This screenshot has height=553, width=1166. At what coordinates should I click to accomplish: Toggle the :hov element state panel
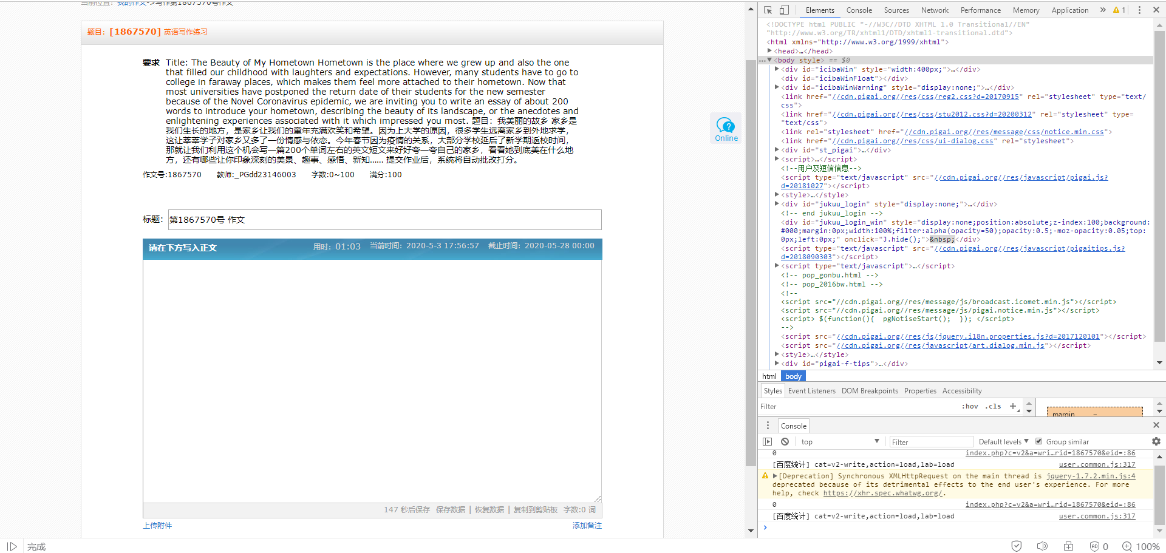970,406
